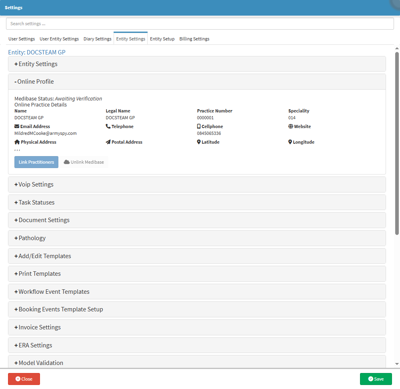Screen dimensions: 400x389
Task: Click the phone icon beside Telephone
Action: (108, 126)
